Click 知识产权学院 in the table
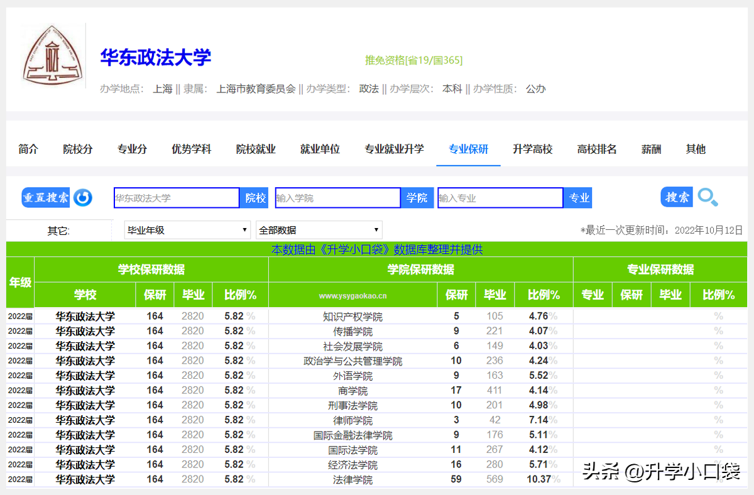Image resolution: width=754 pixels, height=495 pixels. (x=352, y=317)
